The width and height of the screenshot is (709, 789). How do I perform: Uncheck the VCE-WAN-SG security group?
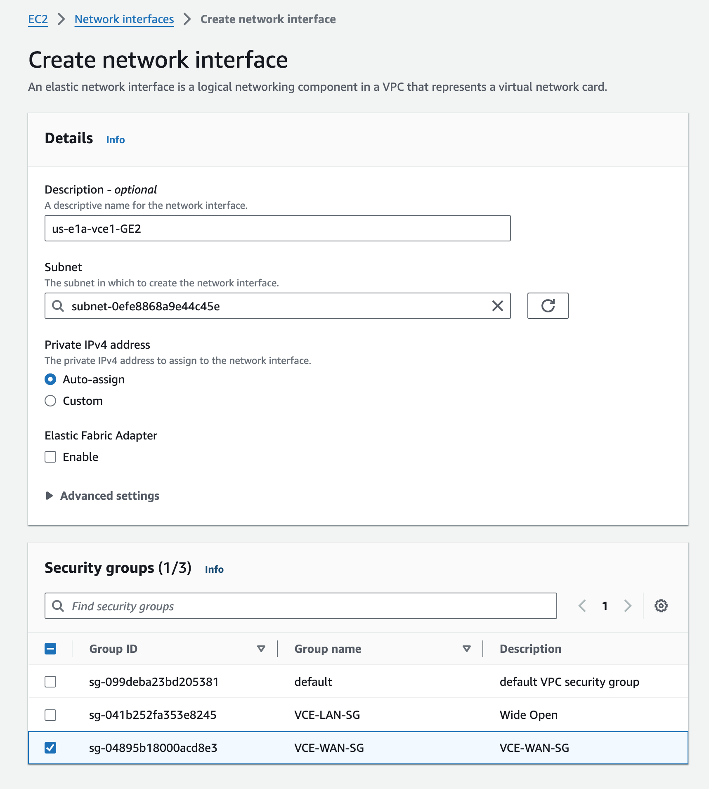coord(50,748)
